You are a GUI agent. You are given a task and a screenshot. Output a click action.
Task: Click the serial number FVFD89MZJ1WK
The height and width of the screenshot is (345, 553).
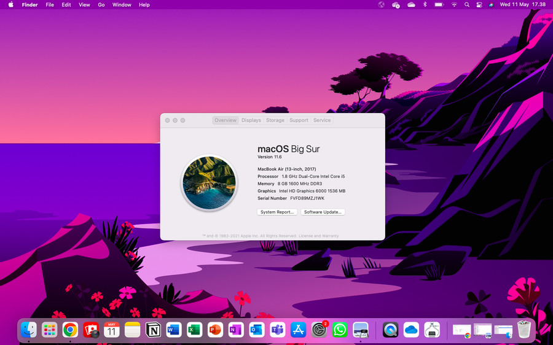click(x=307, y=198)
